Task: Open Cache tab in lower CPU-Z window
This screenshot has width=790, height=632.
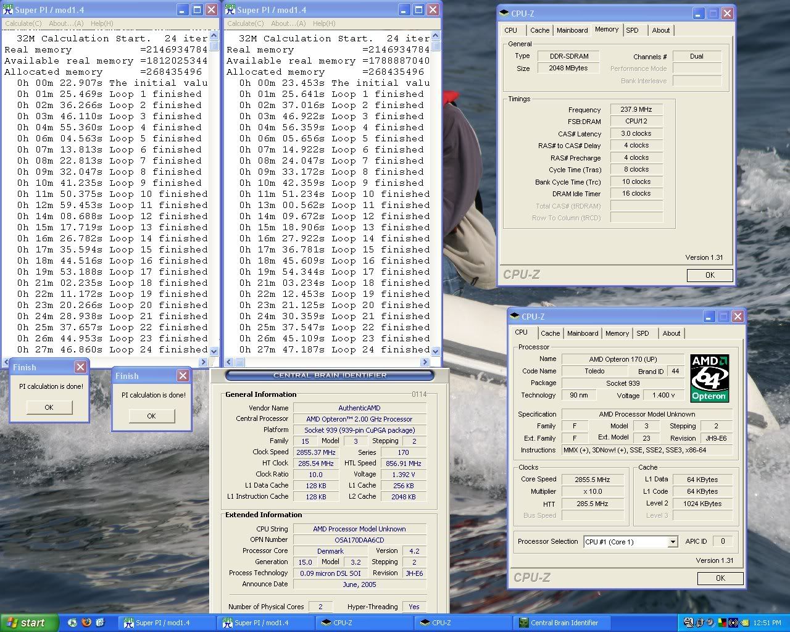Action: point(550,333)
